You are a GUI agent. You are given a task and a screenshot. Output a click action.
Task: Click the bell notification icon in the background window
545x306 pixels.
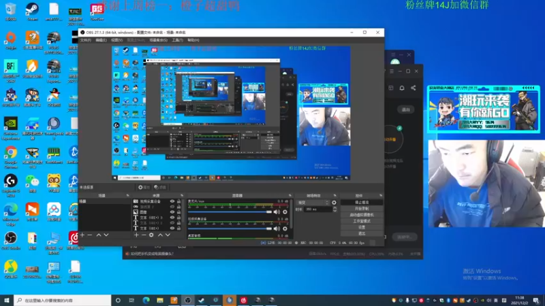click(x=402, y=88)
